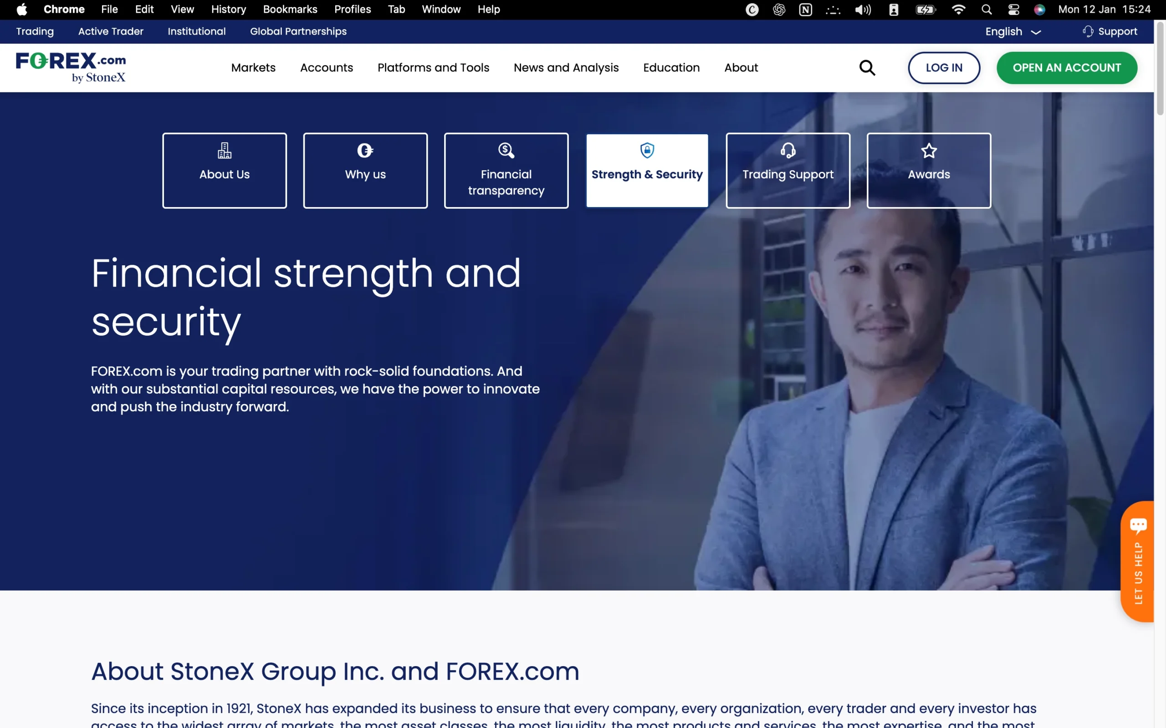1166x728 pixels.
Task: Open the Bookmarks menu in Chrome
Action: pyautogui.click(x=290, y=9)
